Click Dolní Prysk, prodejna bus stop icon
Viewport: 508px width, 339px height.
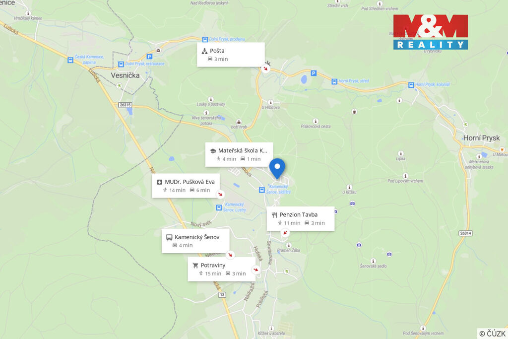coord(205,40)
